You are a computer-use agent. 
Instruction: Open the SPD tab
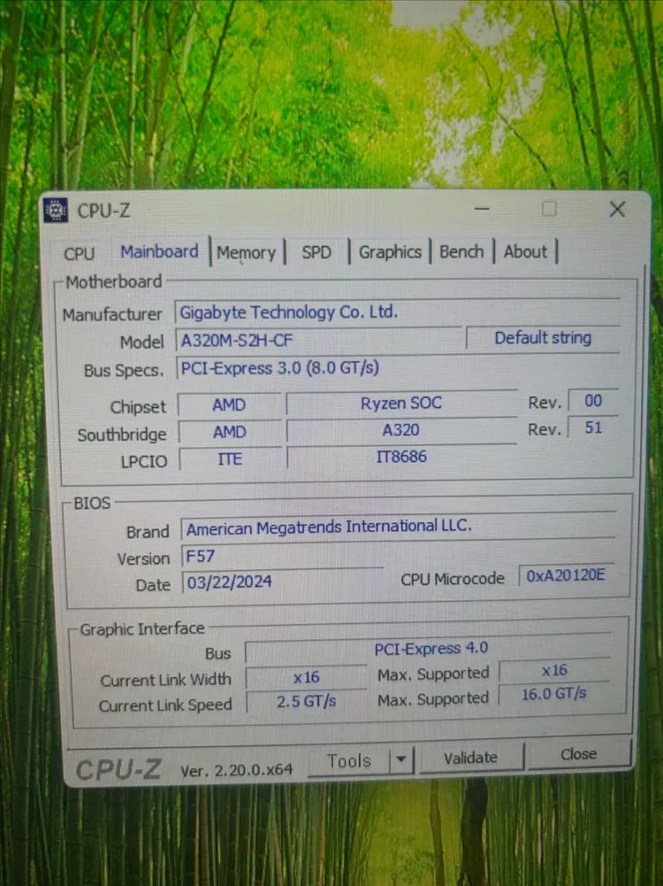316,252
